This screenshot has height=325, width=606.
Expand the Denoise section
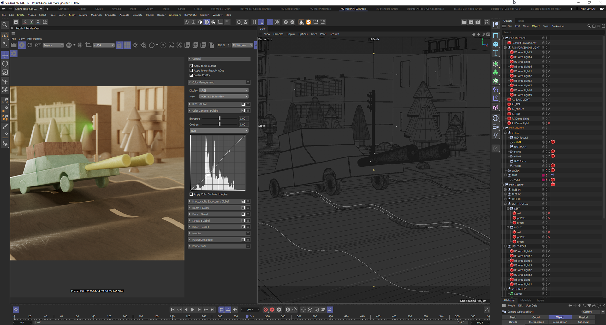coord(190,233)
